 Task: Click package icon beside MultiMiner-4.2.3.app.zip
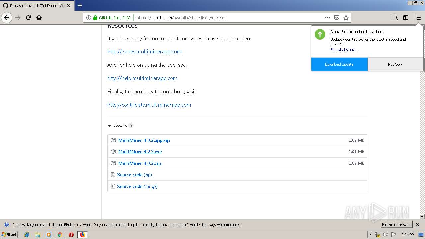pos(113,140)
